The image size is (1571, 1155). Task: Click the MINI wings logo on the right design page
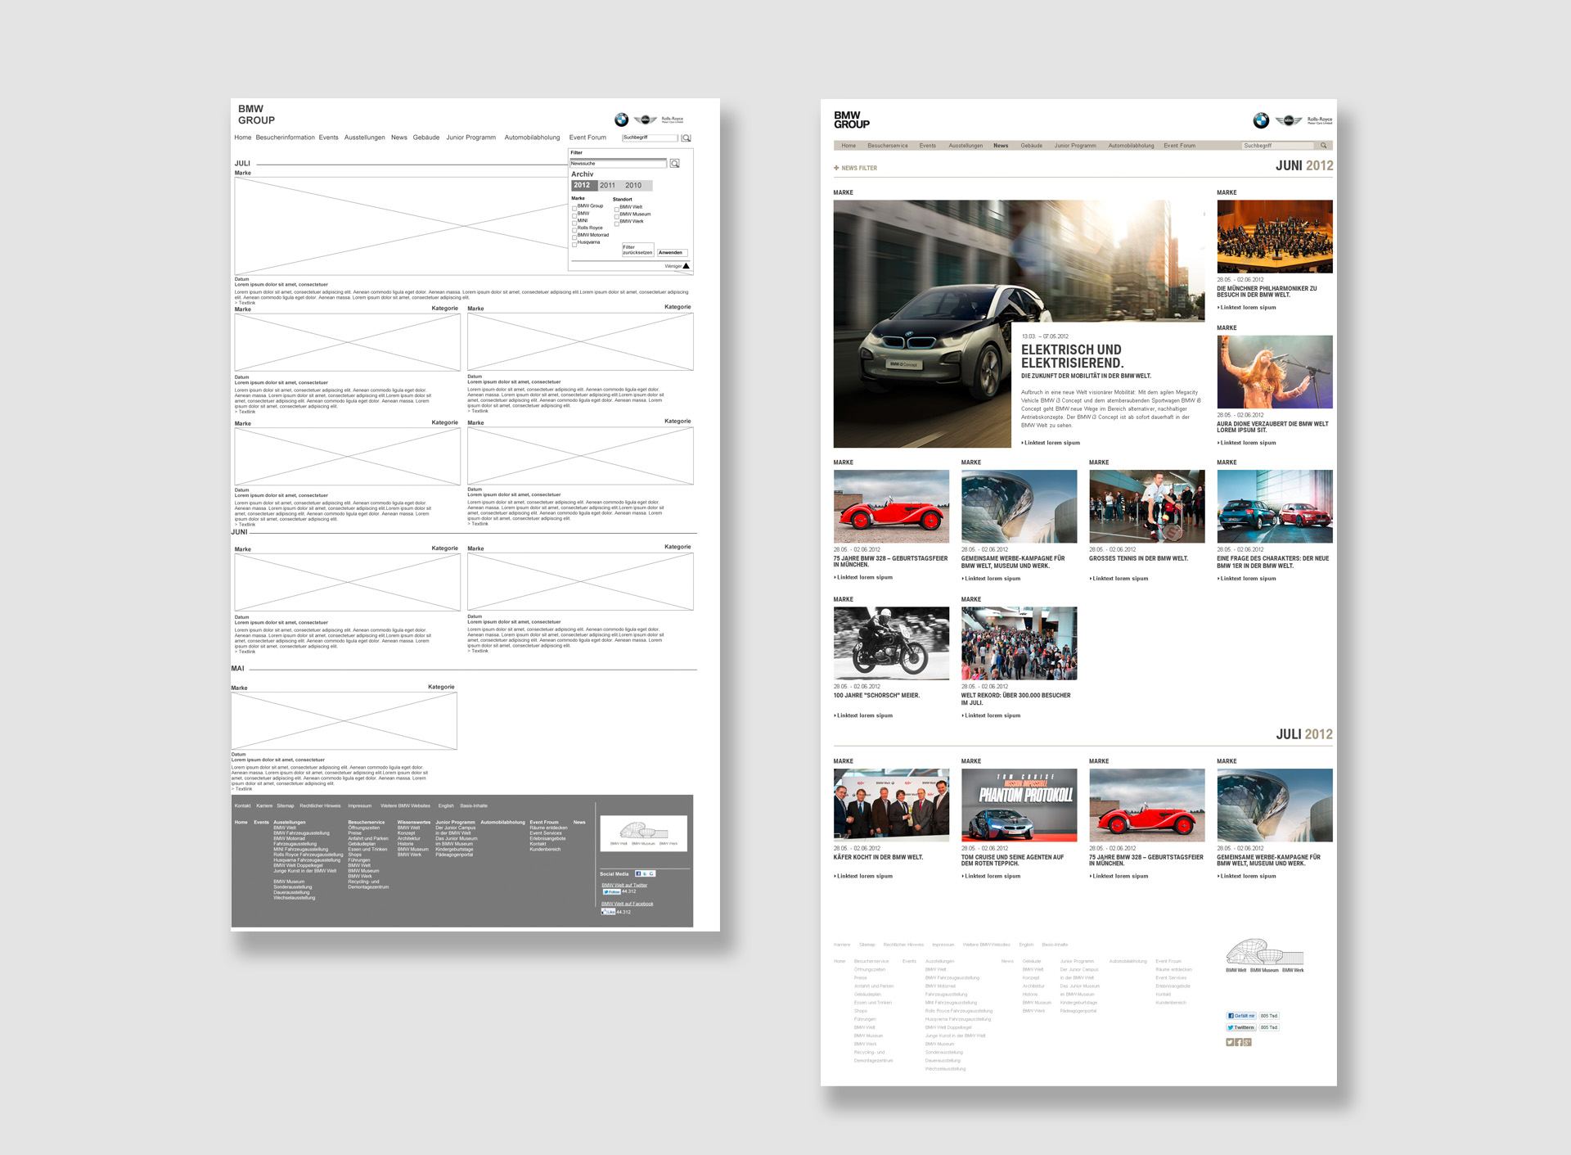[x=1288, y=120]
